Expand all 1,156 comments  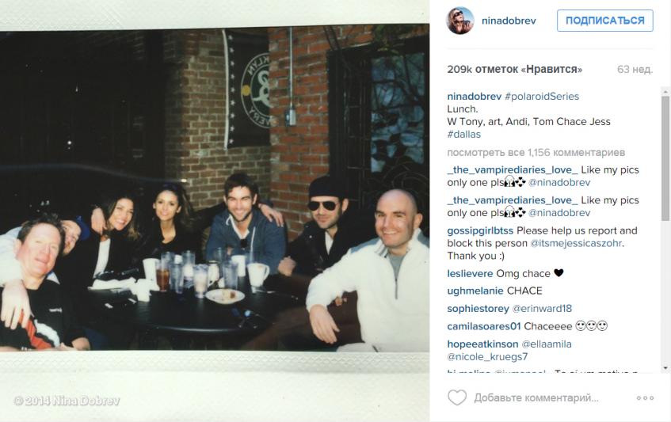click(x=536, y=153)
